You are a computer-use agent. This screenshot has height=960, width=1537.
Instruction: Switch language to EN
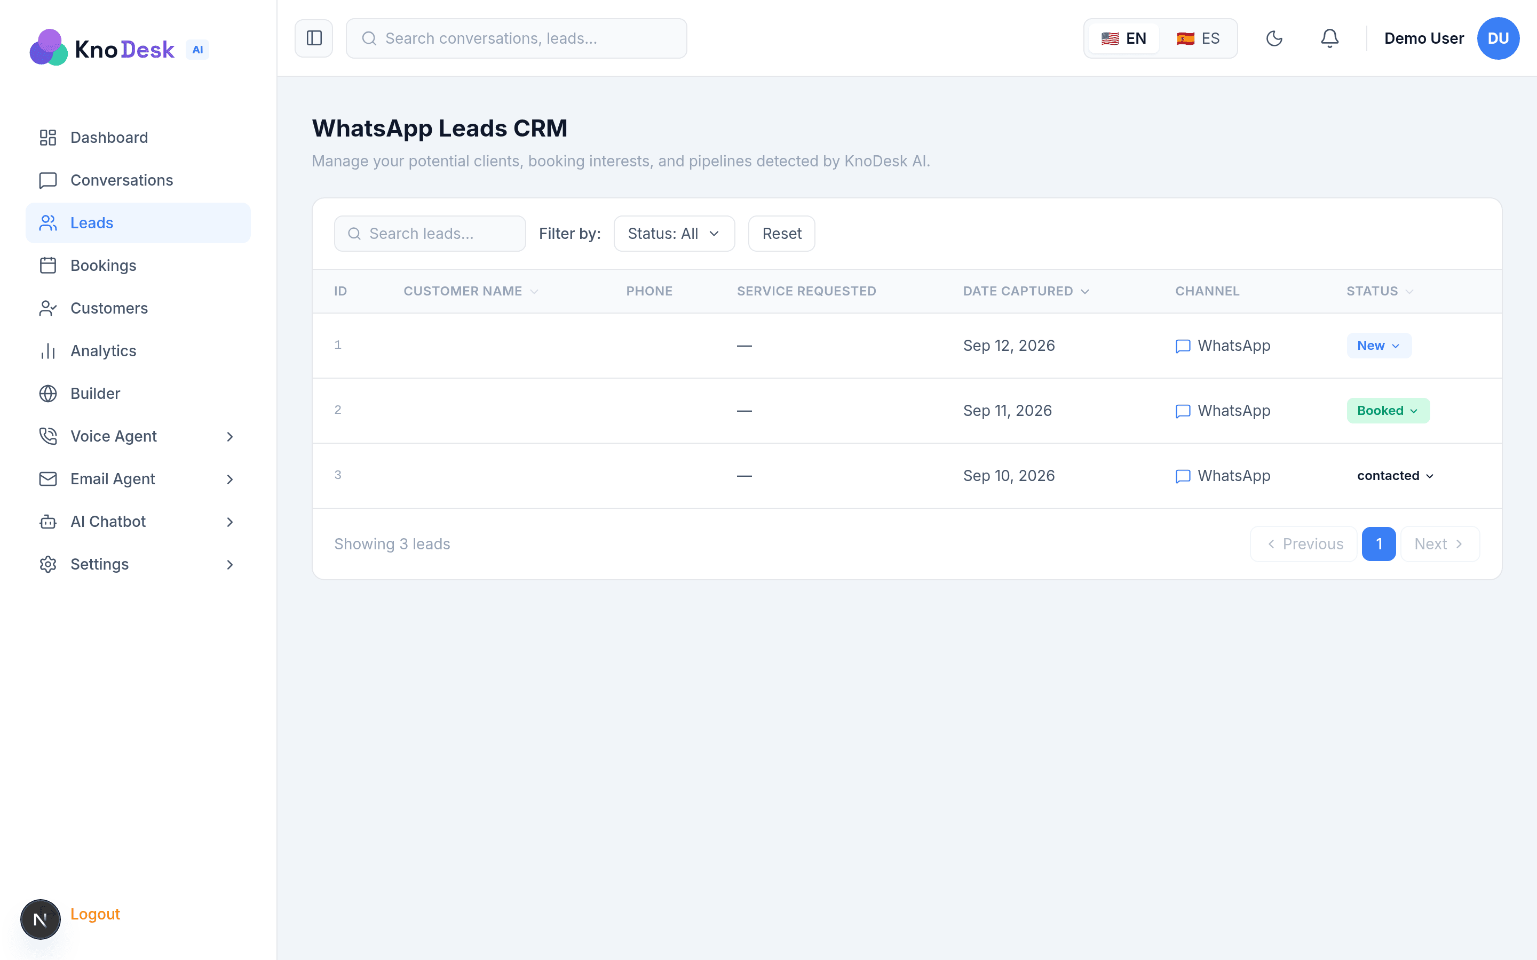[1123, 38]
